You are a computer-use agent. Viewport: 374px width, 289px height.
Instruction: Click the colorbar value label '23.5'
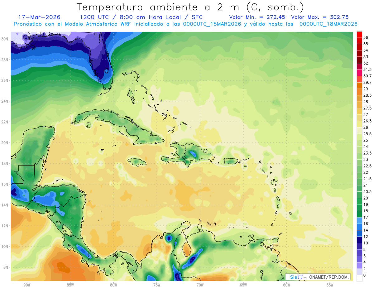pyautogui.click(x=367, y=153)
